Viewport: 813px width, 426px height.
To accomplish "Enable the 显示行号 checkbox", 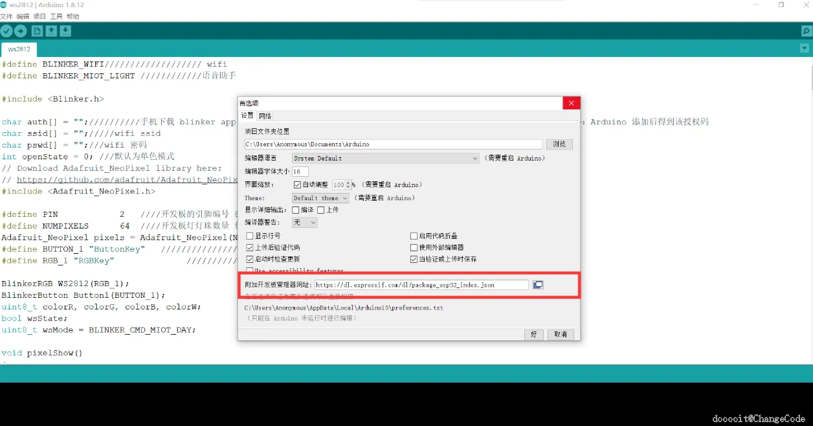I will [x=250, y=236].
